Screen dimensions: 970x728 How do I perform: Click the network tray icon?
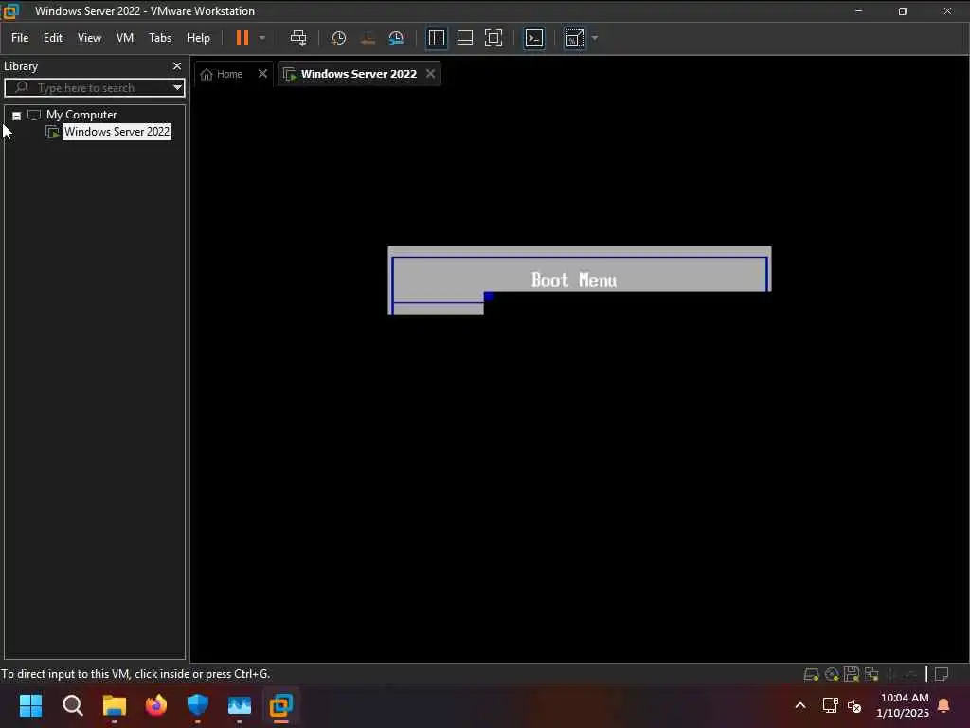click(x=830, y=705)
